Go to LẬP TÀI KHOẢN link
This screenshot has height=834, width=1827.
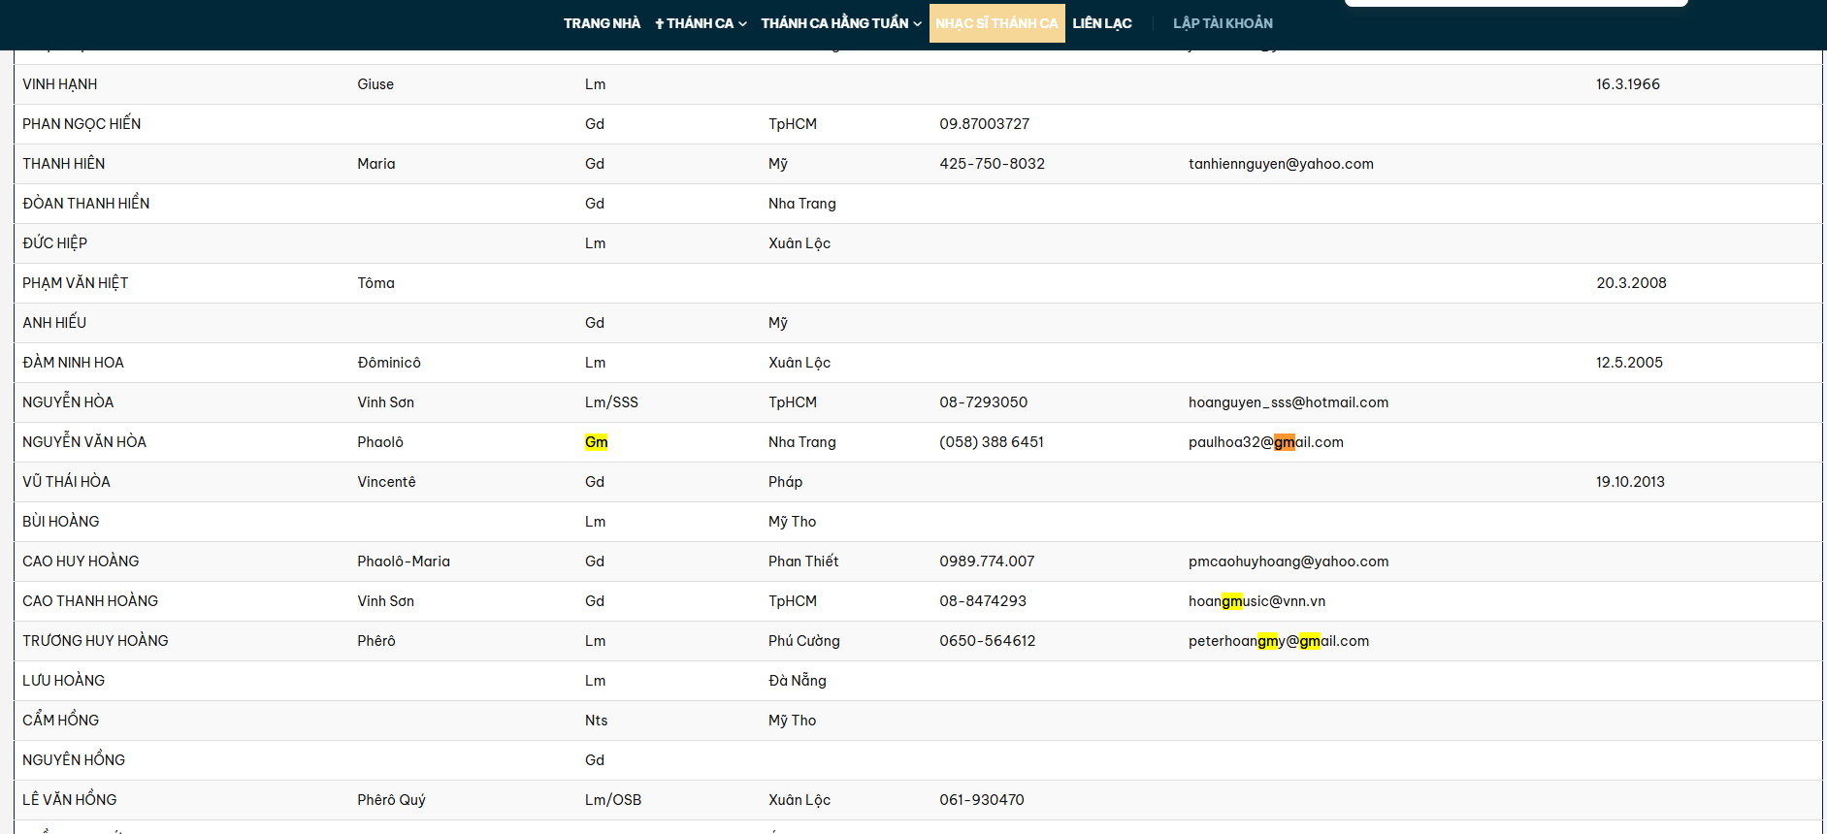[1223, 23]
